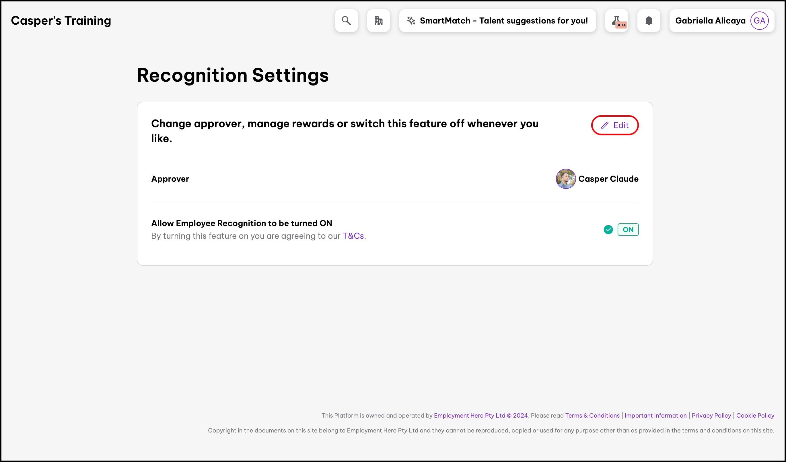Click the organisation building icon

378,21
